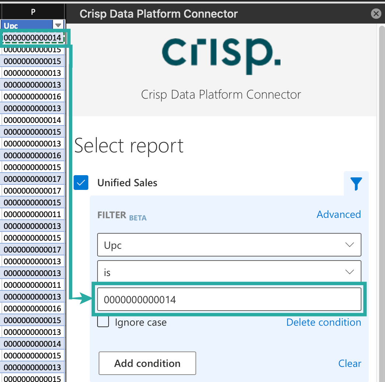Screen dimensions: 385x382
Task: Close the Crisp Data Platform Connector pane
Action: (376, 14)
